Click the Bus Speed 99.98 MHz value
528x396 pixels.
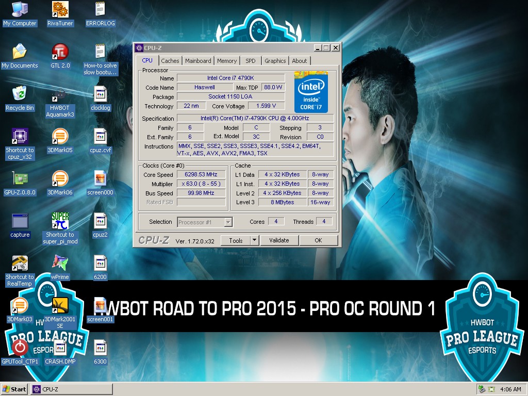click(201, 193)
